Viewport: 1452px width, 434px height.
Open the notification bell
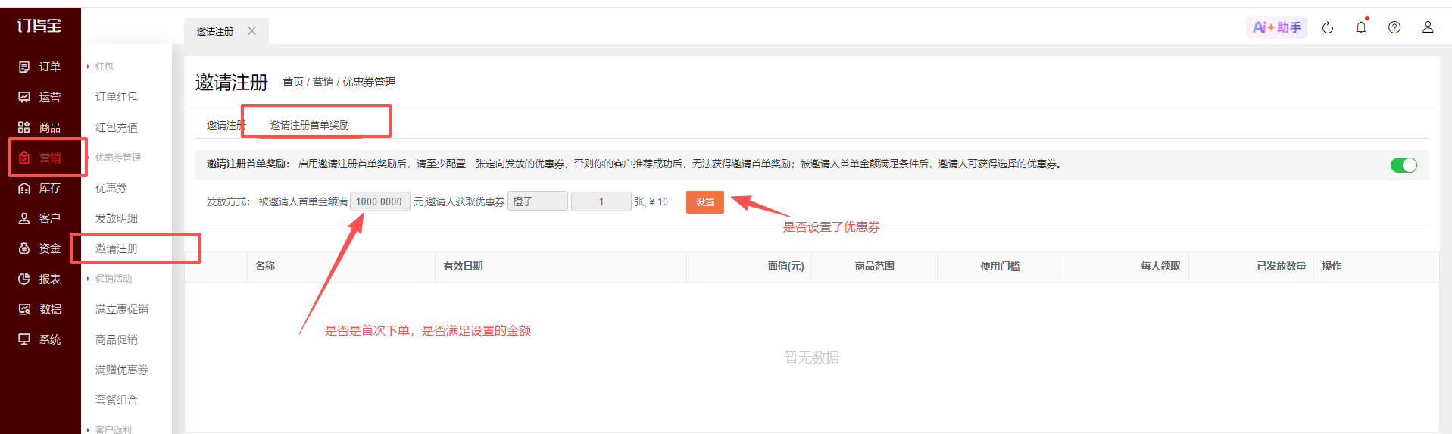(1361, 27)
